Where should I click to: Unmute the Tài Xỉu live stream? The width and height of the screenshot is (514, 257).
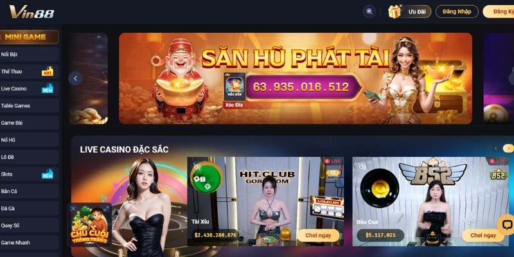point(197,166)
